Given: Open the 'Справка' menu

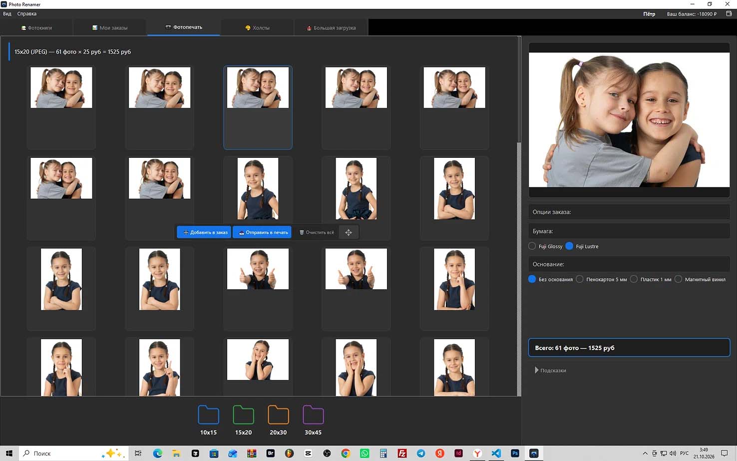Looking at the screenshot, I should point(27,14).
